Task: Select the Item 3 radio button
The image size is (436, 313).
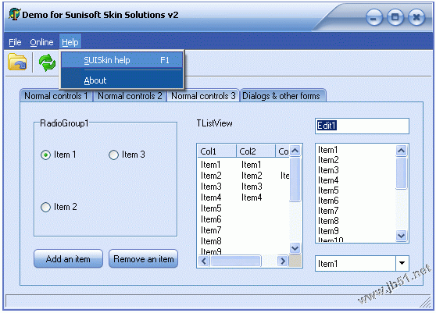Action: click(x=113, y=155)
